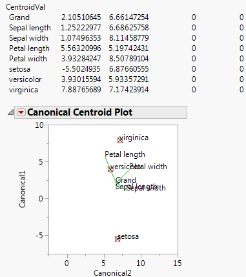The image size is (246, 277).
Task: Click the Canonical1 vertical axis title
Action: pyautogui.click(x=23, y=189)
